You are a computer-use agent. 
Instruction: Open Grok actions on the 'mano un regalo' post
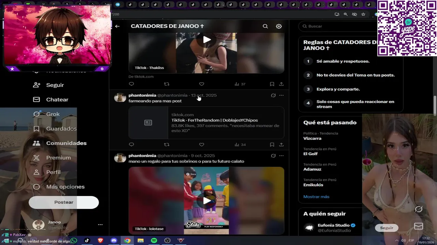point(273,156)
